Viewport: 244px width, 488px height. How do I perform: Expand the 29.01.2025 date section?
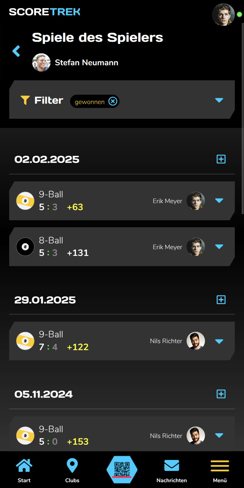pos(221,300)
